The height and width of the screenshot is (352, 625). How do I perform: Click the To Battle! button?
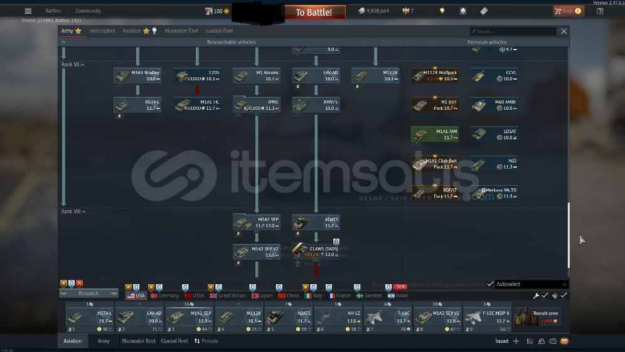pyautogui.click(x=314, y=13)
